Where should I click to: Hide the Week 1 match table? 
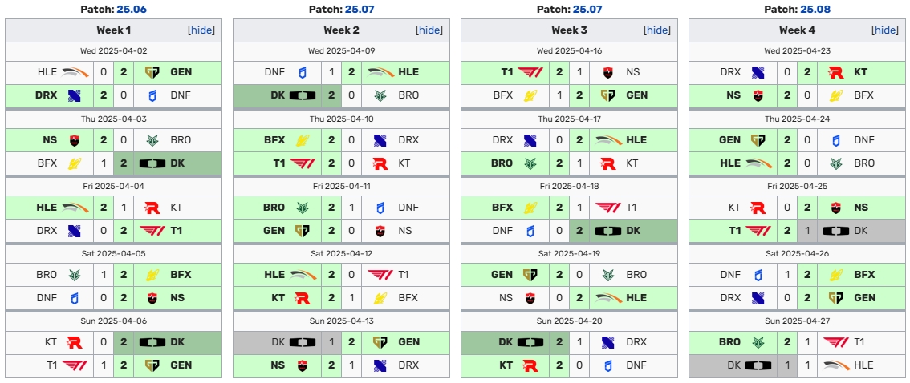[201, 30]
